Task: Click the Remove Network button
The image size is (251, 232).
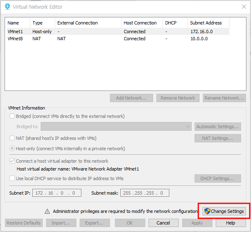Action: (178, 98)
